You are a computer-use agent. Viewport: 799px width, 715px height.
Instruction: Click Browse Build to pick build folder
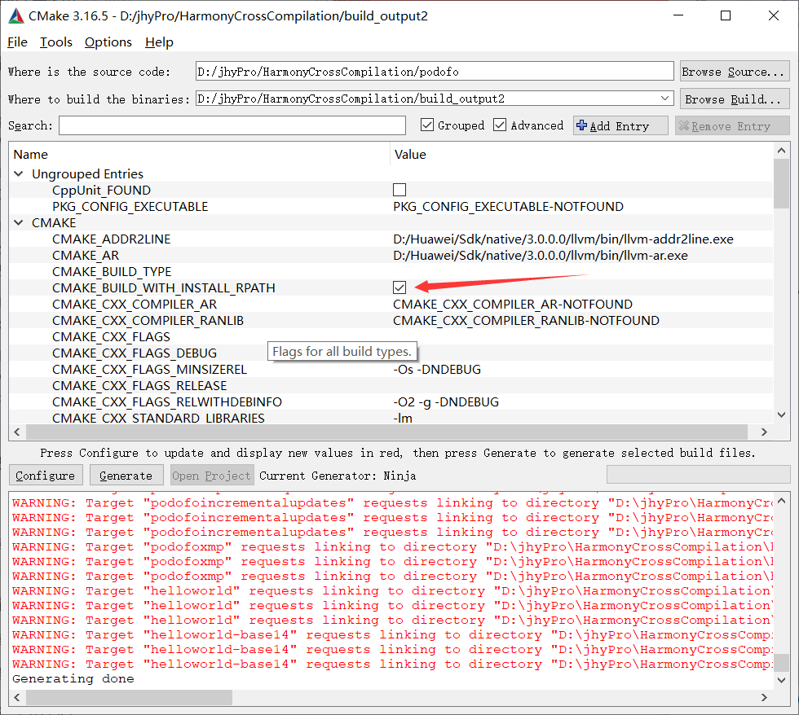coord(733,98)
